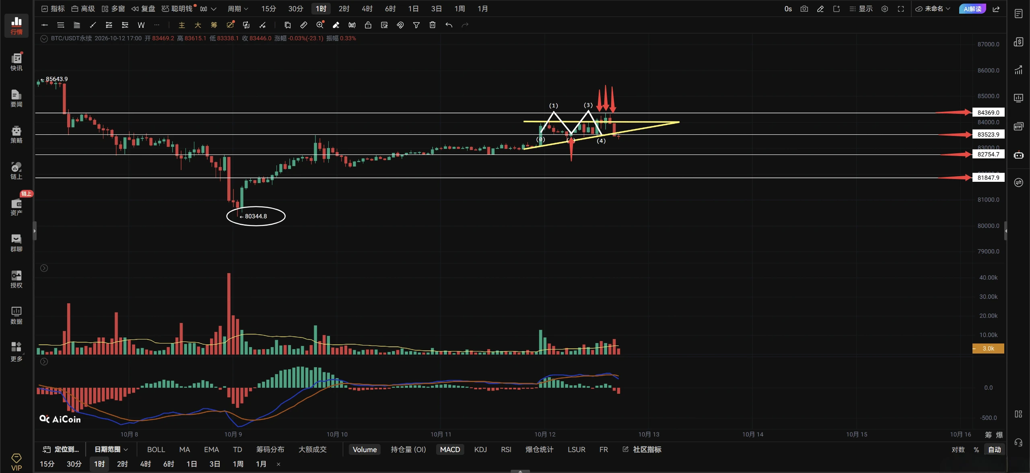The height and width of the screenshot is (473, 1030).
Task: Select the filter funnel tool
Action: (x=416, y=25)
